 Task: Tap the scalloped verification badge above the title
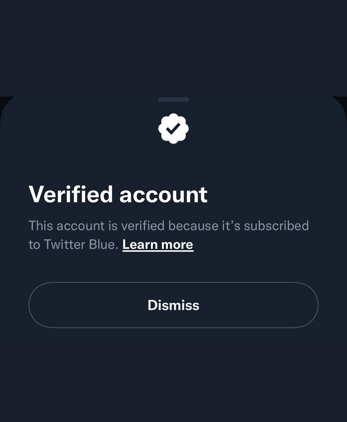click(173, 129)
